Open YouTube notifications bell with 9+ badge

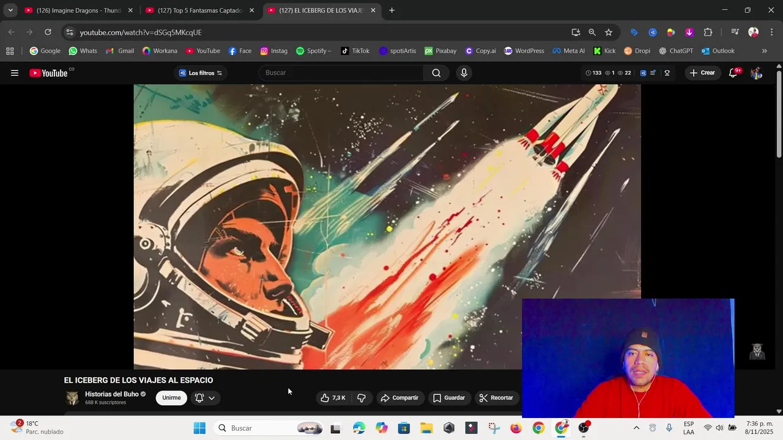click(x=733, y=73)
